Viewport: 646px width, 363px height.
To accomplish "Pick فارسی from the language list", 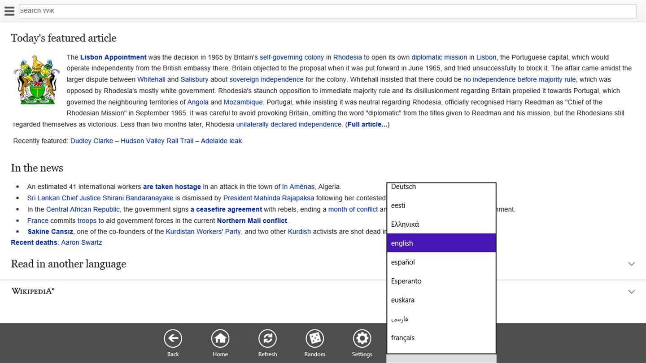I will click(x=441, y=319).
